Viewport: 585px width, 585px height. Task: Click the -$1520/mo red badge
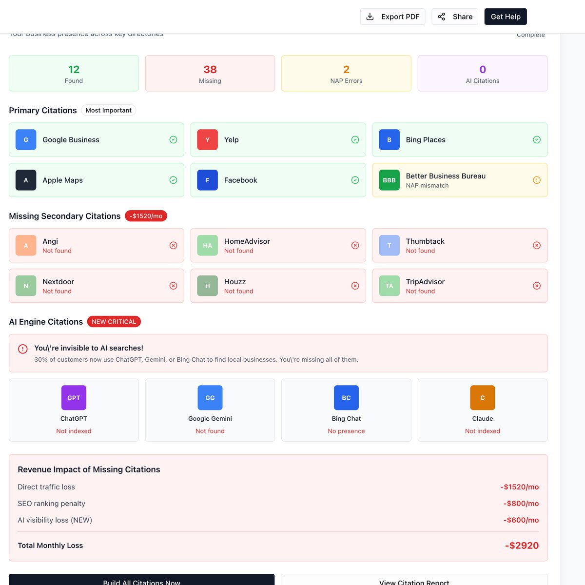click(146, 216)
